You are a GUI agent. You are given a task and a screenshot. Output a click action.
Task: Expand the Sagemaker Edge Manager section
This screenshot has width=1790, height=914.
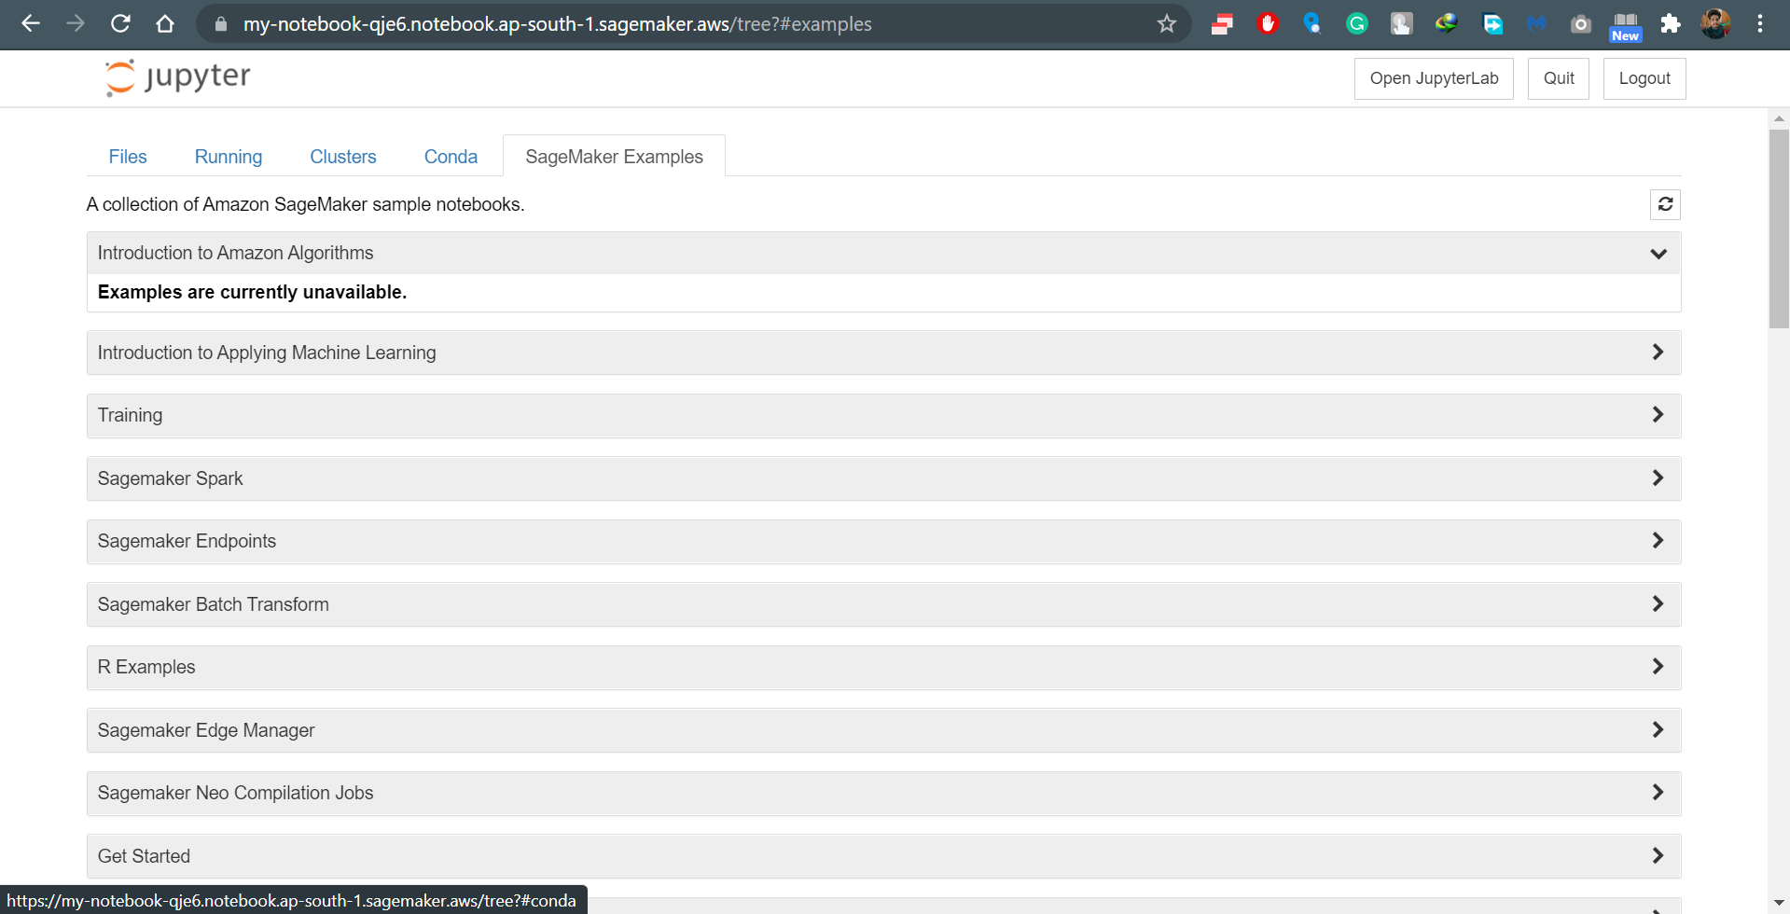(883, 730)
